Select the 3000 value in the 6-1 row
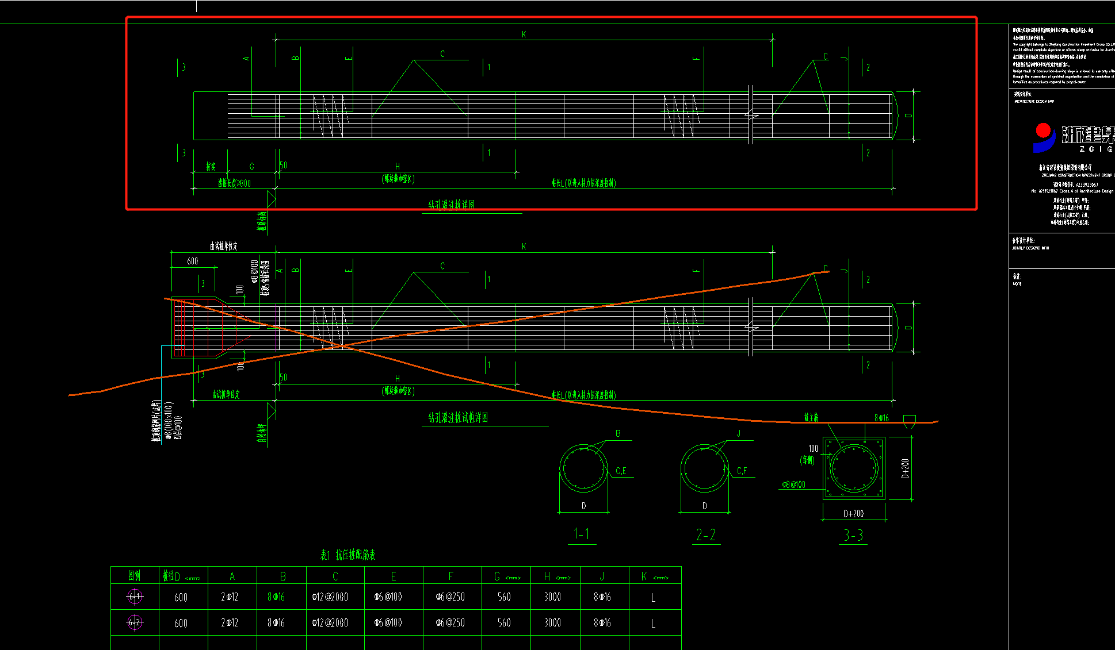Screen dimensions: 1115x650 click(x=553, y=597)
